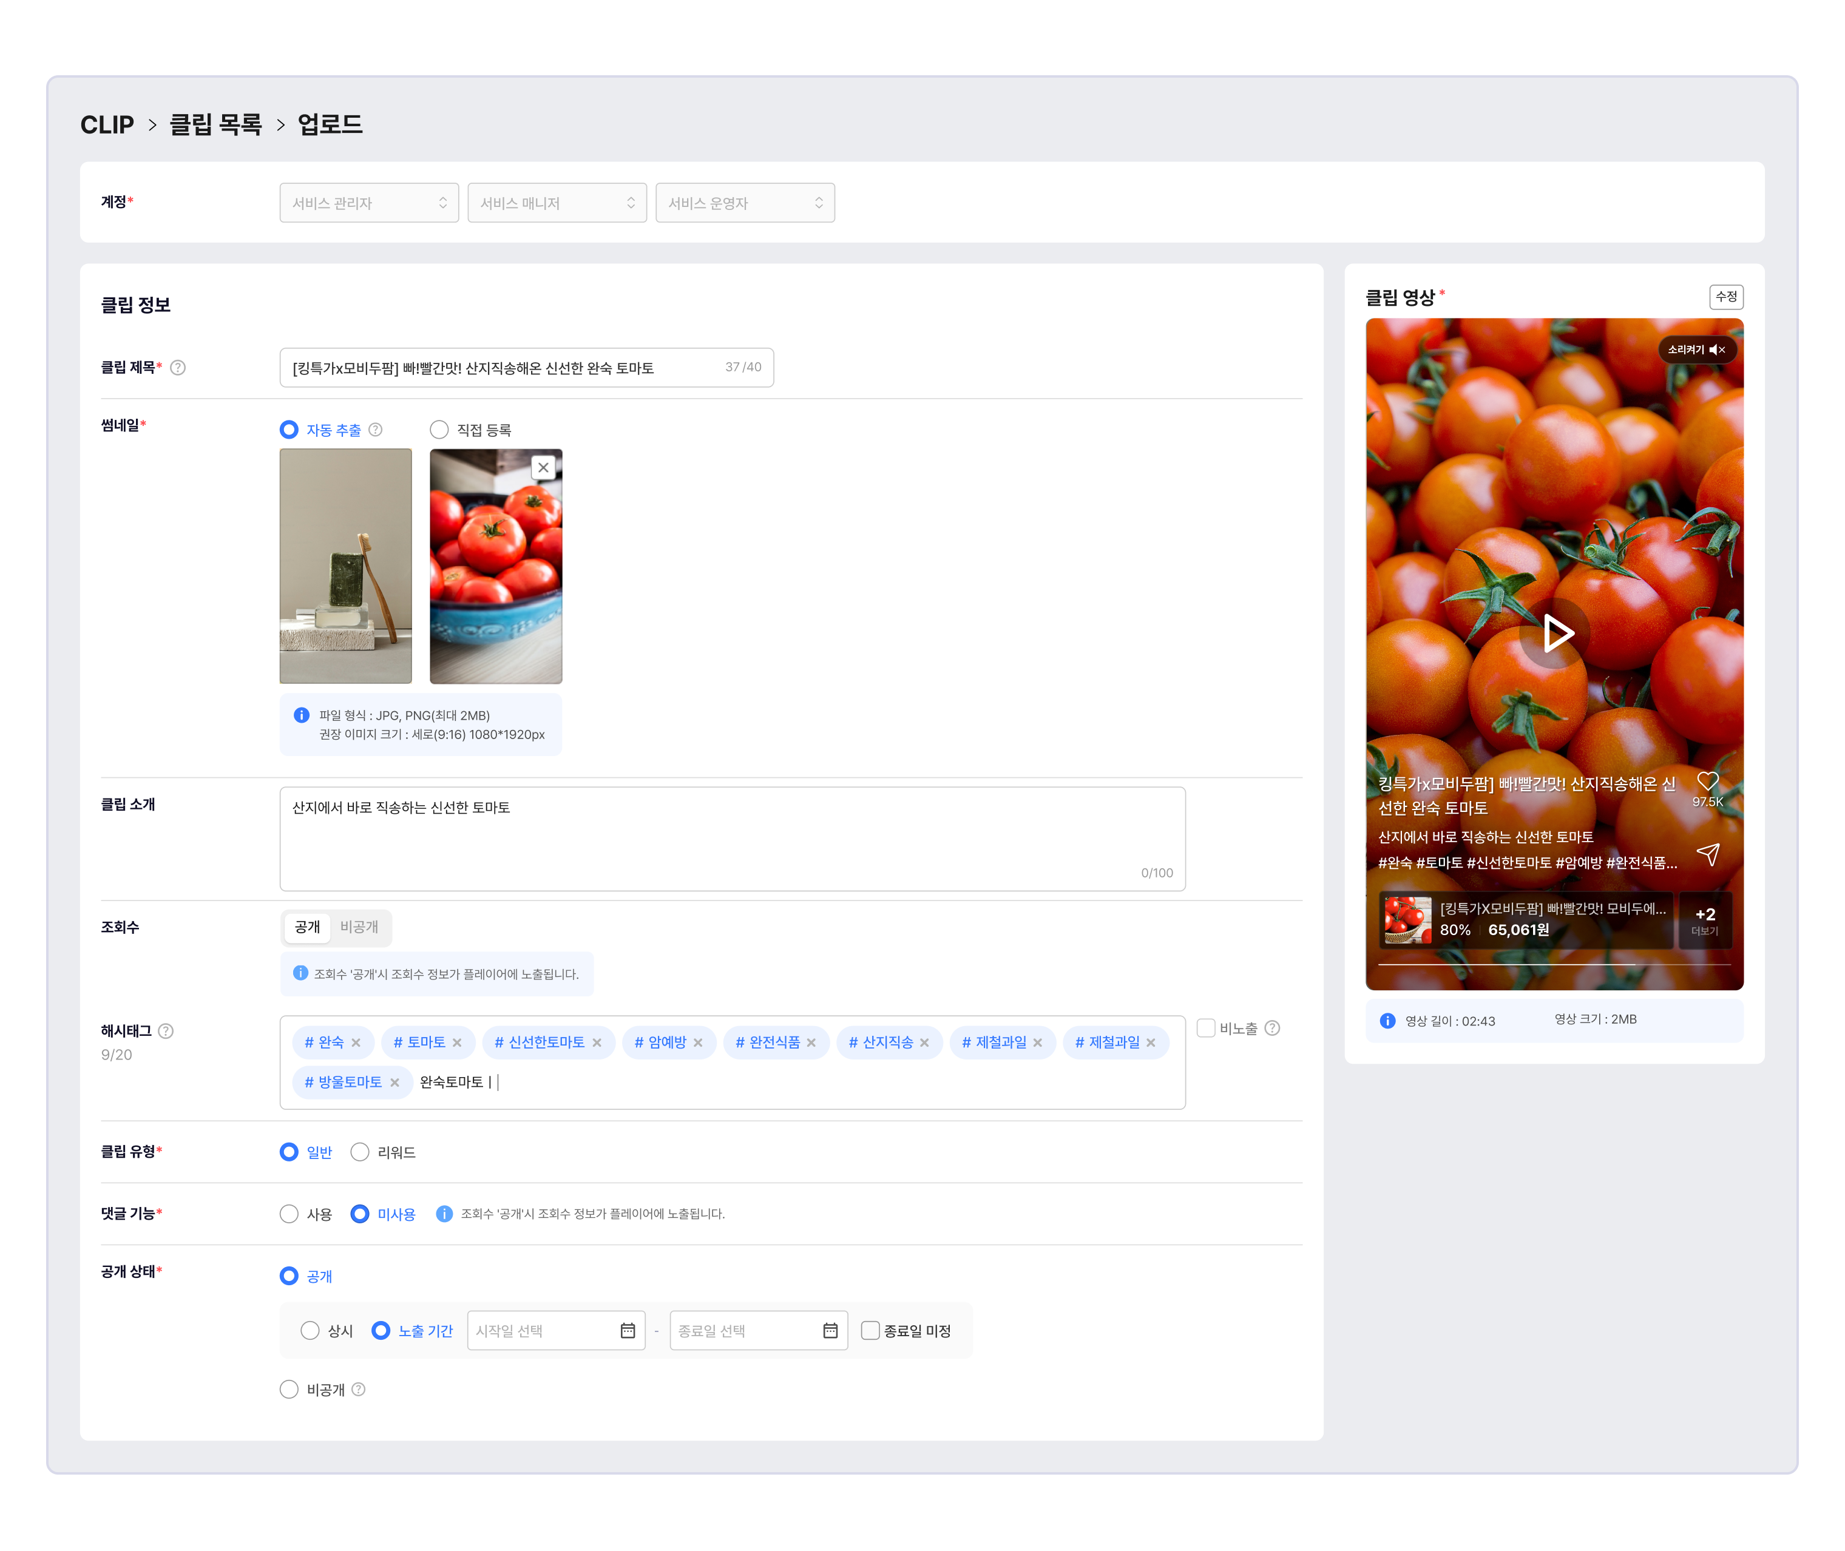Expand the 서비스 매니저 dropdown

click(x=557, y=203)
